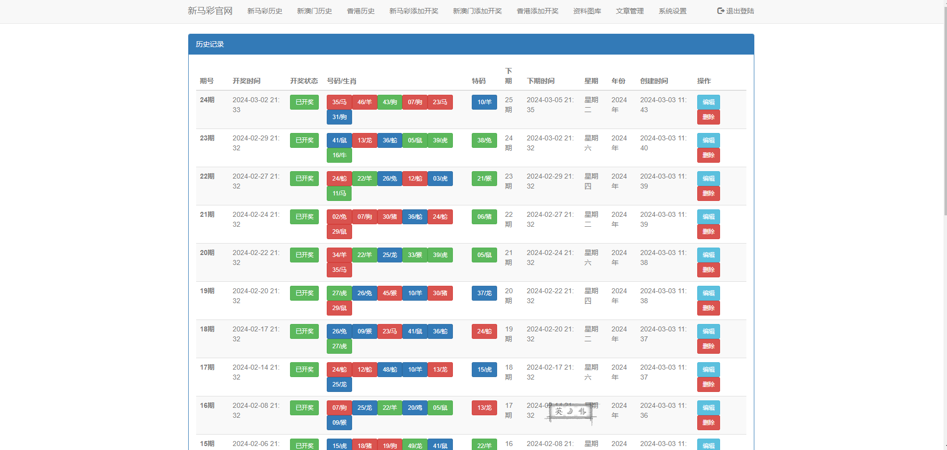
Task: Click the 43/狗 number ball in 24期 row
Action: (x=390, y=102)
